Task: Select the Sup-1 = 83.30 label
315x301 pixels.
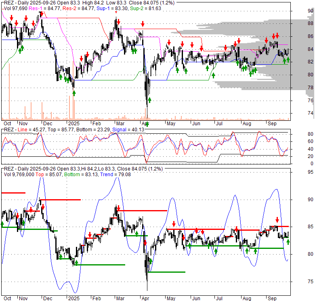Action: click(112, 8)
